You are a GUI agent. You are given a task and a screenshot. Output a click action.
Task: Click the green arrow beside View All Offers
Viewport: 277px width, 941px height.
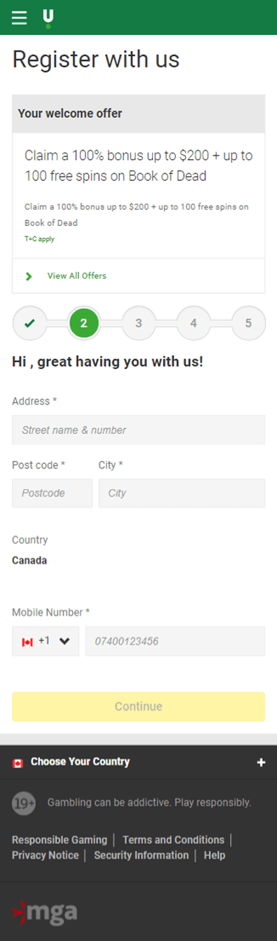point(29,276)
